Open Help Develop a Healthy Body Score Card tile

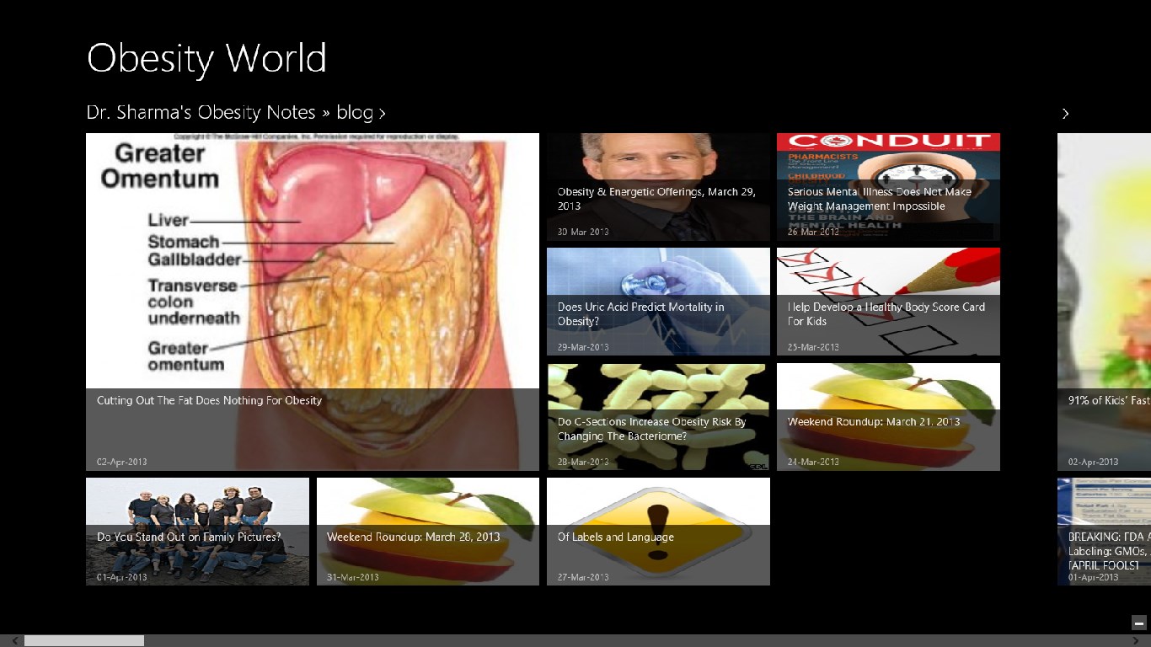click(x=888, y=302)
